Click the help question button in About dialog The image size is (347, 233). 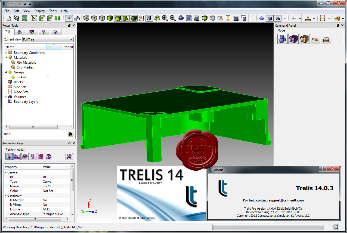pos(323,169)
